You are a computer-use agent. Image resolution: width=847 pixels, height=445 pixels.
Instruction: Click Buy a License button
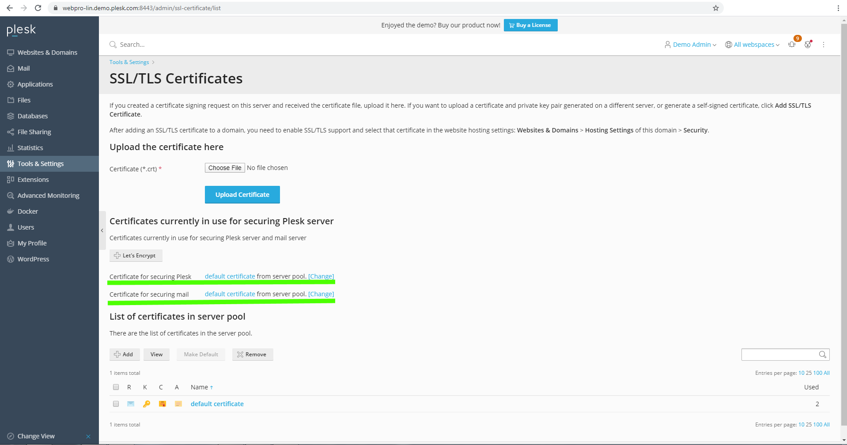[x=530, y=25]
